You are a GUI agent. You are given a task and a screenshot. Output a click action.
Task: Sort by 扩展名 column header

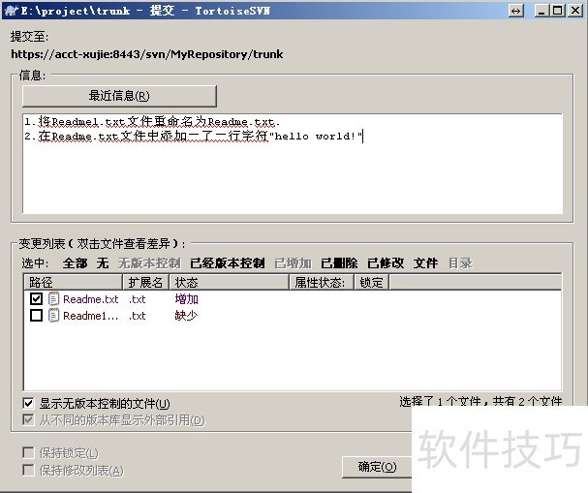tap(146, 282)
